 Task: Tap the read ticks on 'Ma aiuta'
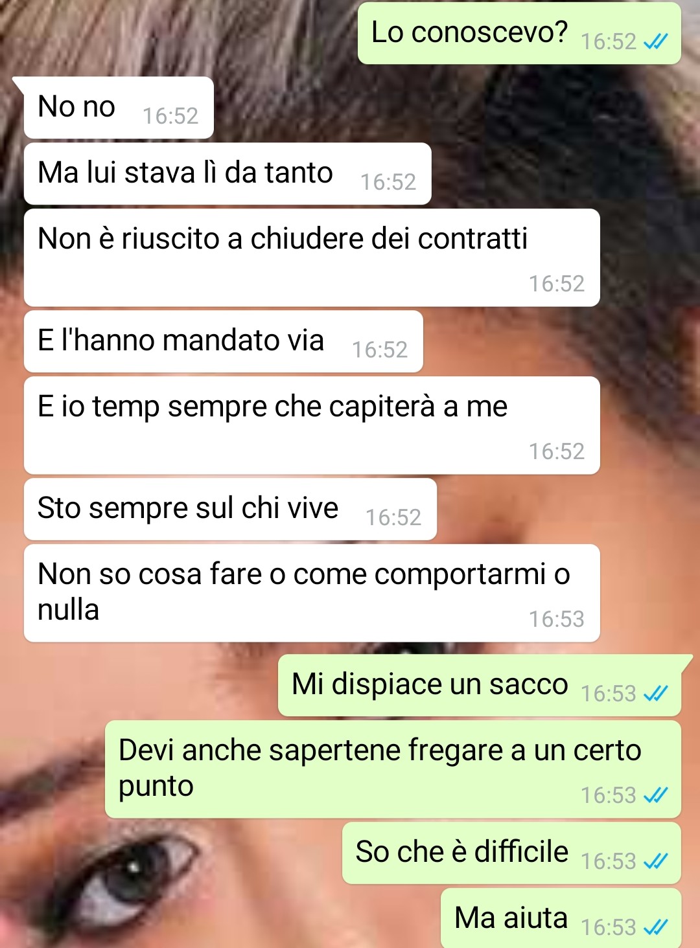(655, 927)
